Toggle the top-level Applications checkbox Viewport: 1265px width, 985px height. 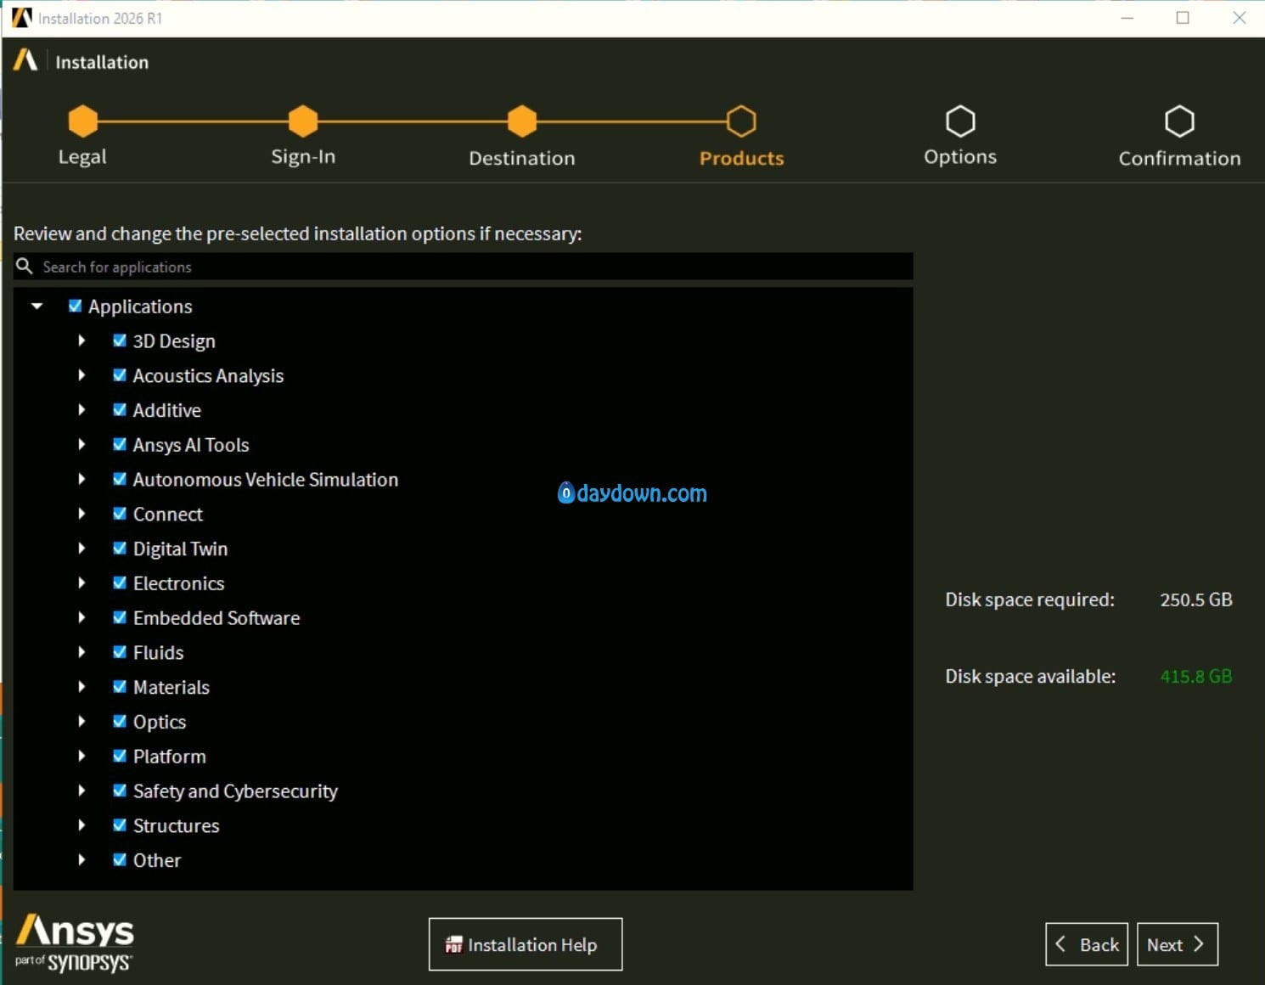pos(76,306)
